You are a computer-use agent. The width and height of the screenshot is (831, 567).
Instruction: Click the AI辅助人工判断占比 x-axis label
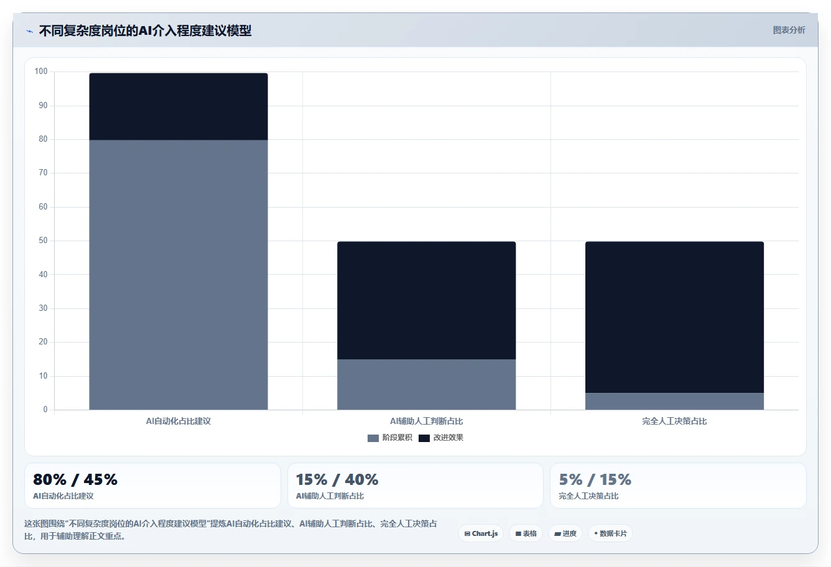coord(427,422)
